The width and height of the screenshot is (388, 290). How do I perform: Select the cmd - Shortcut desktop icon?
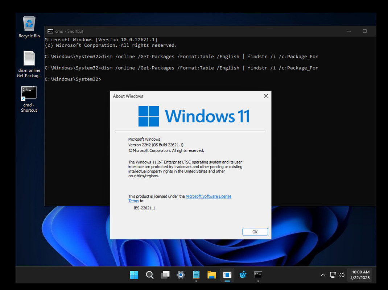[29, 99]
